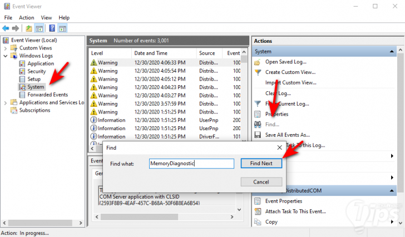The image size is (405, 237).
Task: Click the Application log icon
Action: [22, 63]
